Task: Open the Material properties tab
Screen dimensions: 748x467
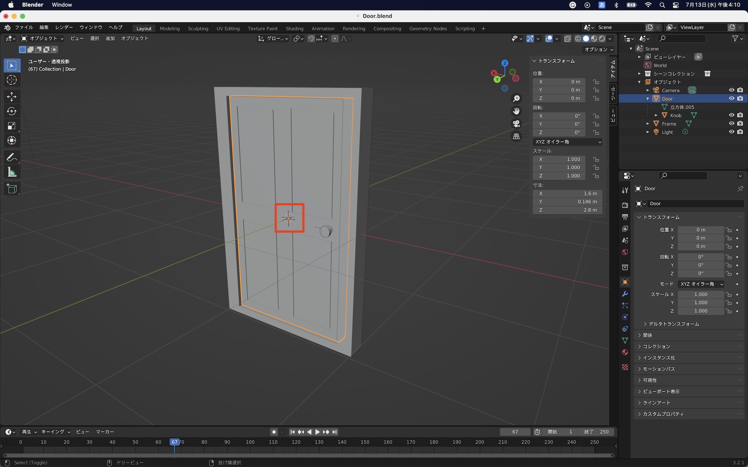Action: (x=625, y=352)
